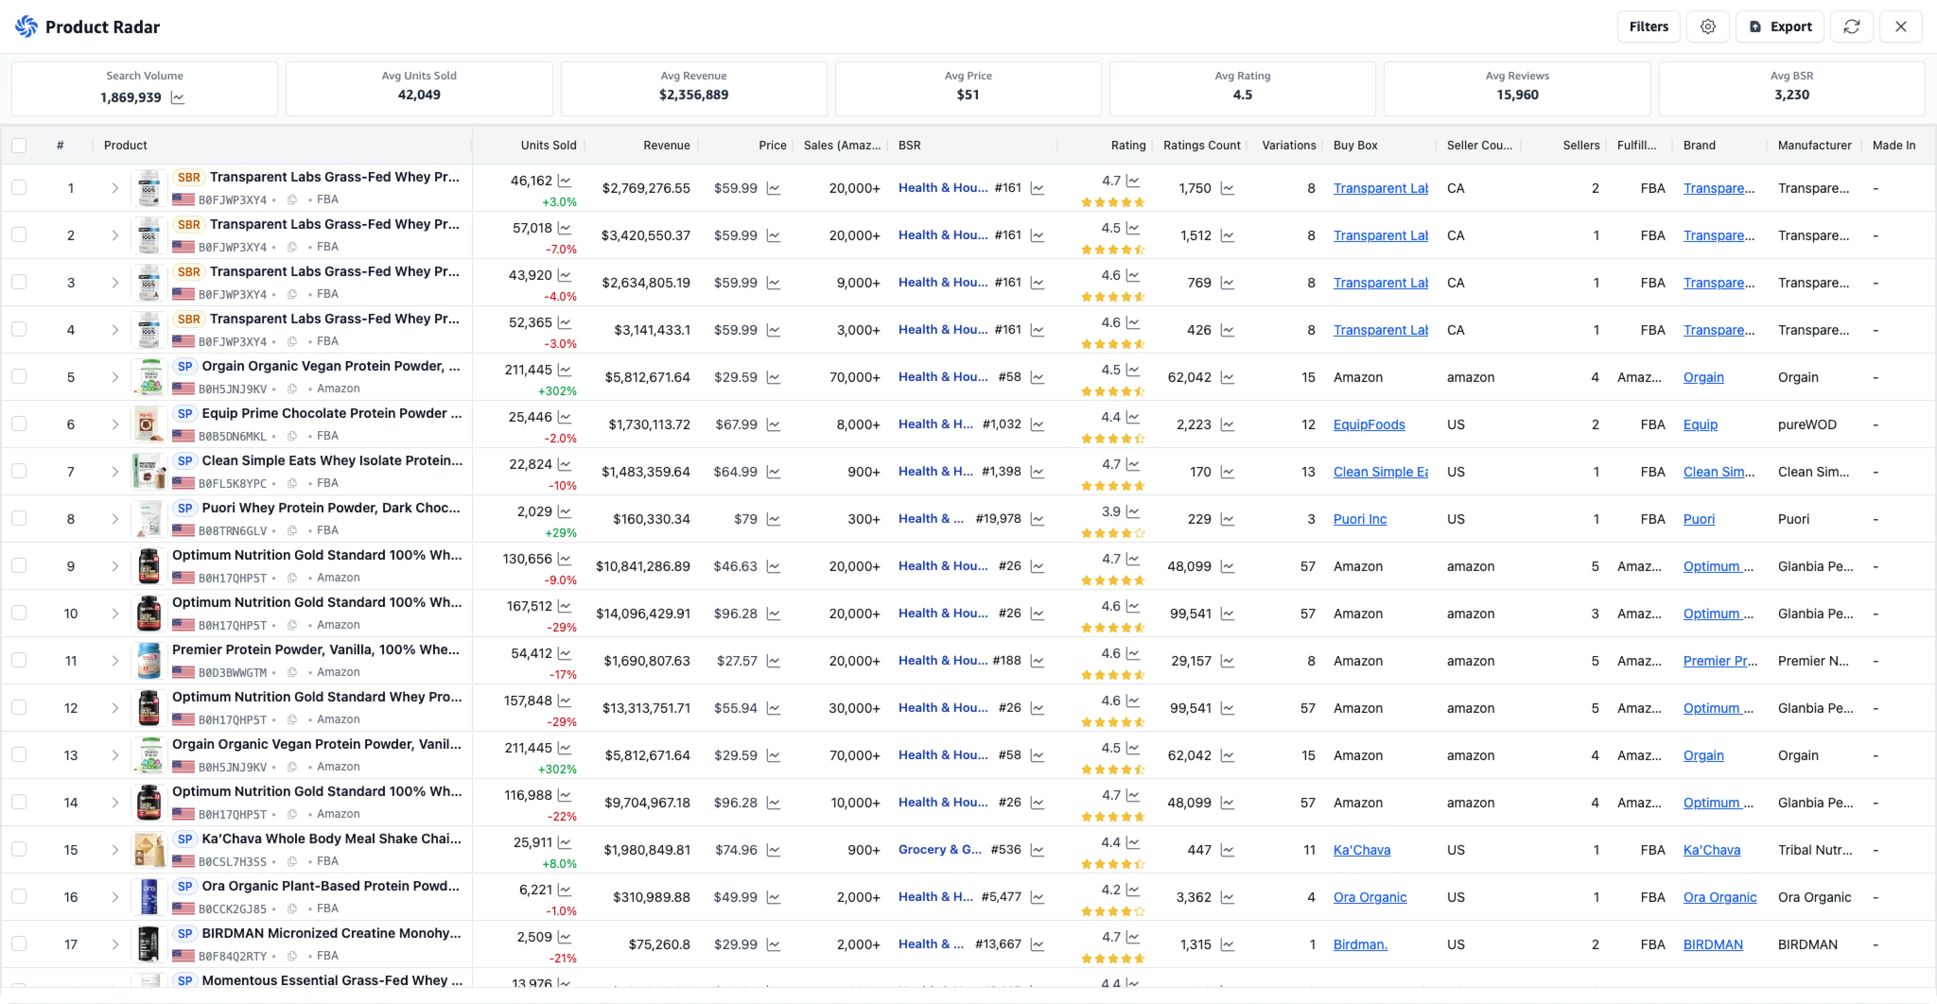The image size is (1937, 1004).
Task: Select checkbox for Equip Prime row 6
Action: point(19,424)
